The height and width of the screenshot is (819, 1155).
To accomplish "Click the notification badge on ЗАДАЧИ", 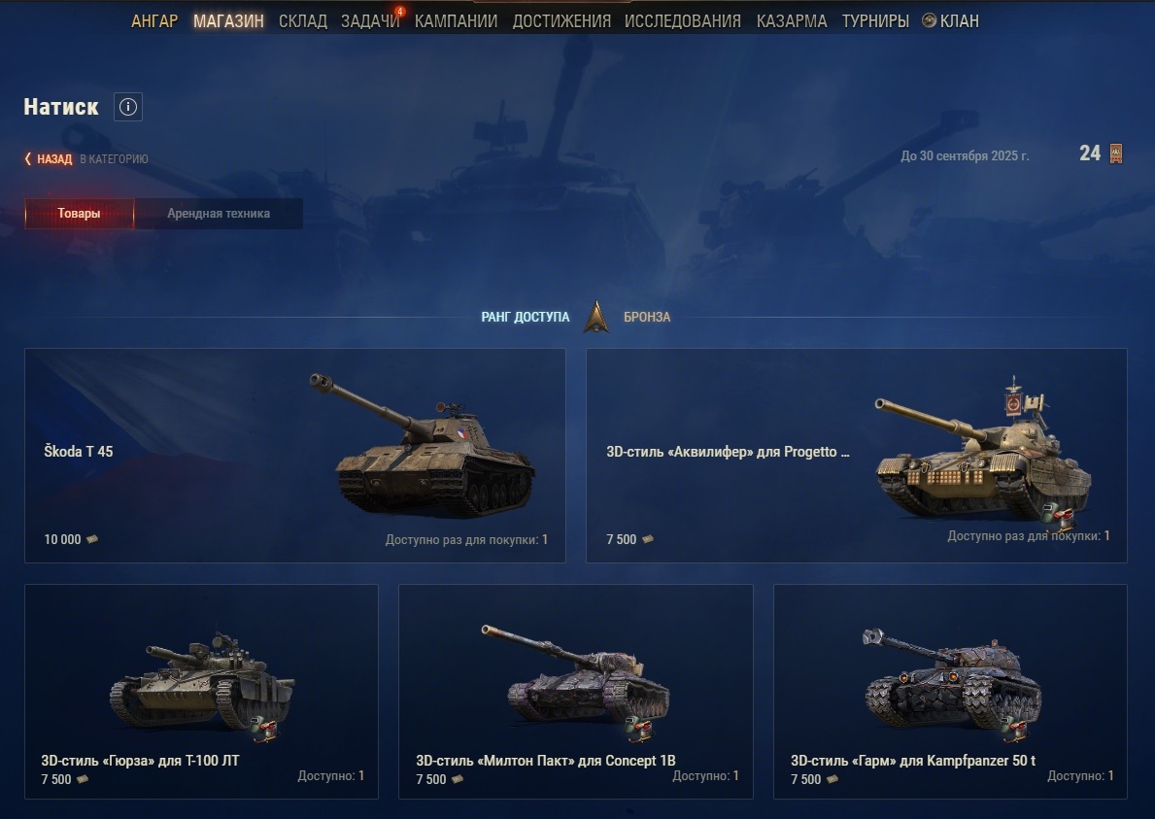I will point(400,11).
